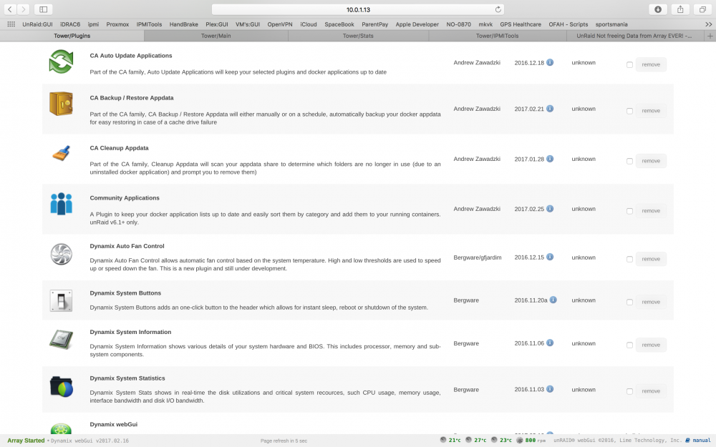Click the 800 rpm fan speed readout
The image size is (716, 447).
(x=531, y=440)
